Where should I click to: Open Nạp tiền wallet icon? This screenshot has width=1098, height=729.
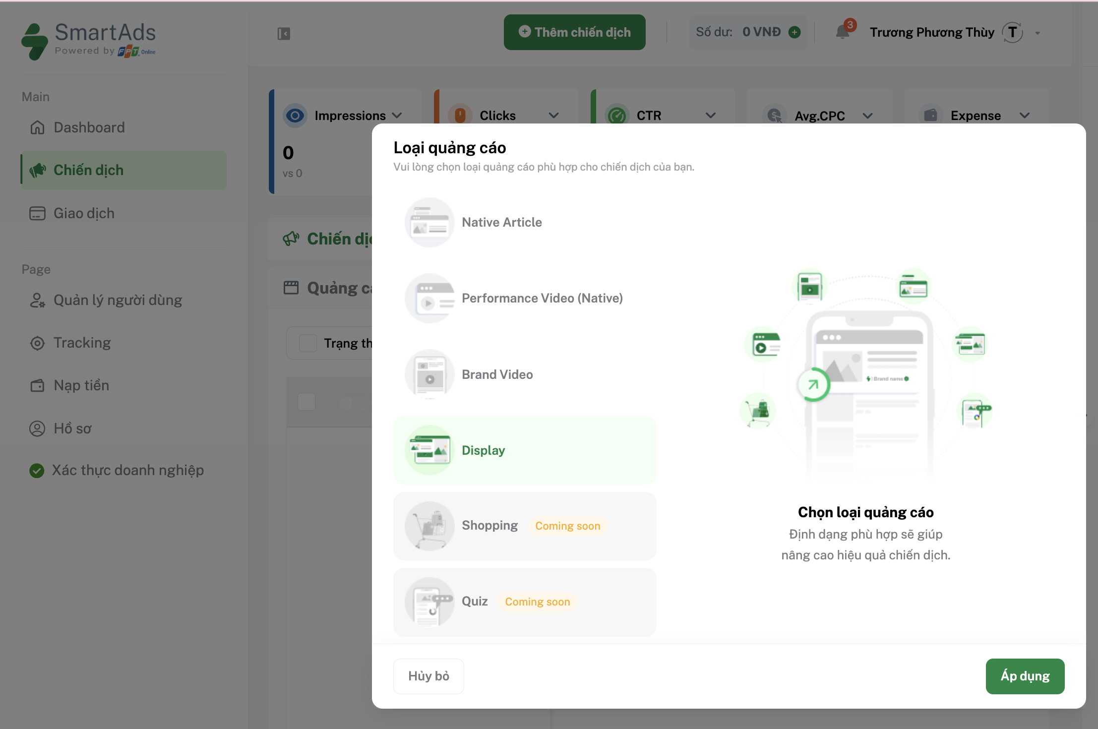[37, 385]
